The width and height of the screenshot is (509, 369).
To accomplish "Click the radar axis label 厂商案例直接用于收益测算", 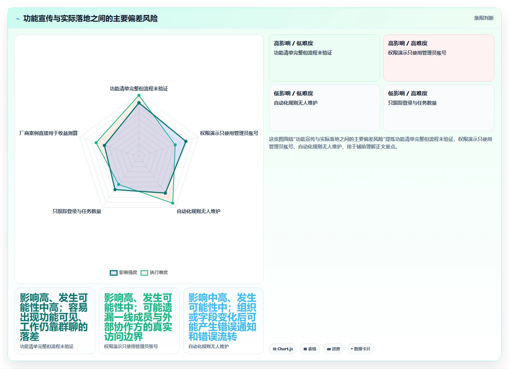I will point(49,133).
